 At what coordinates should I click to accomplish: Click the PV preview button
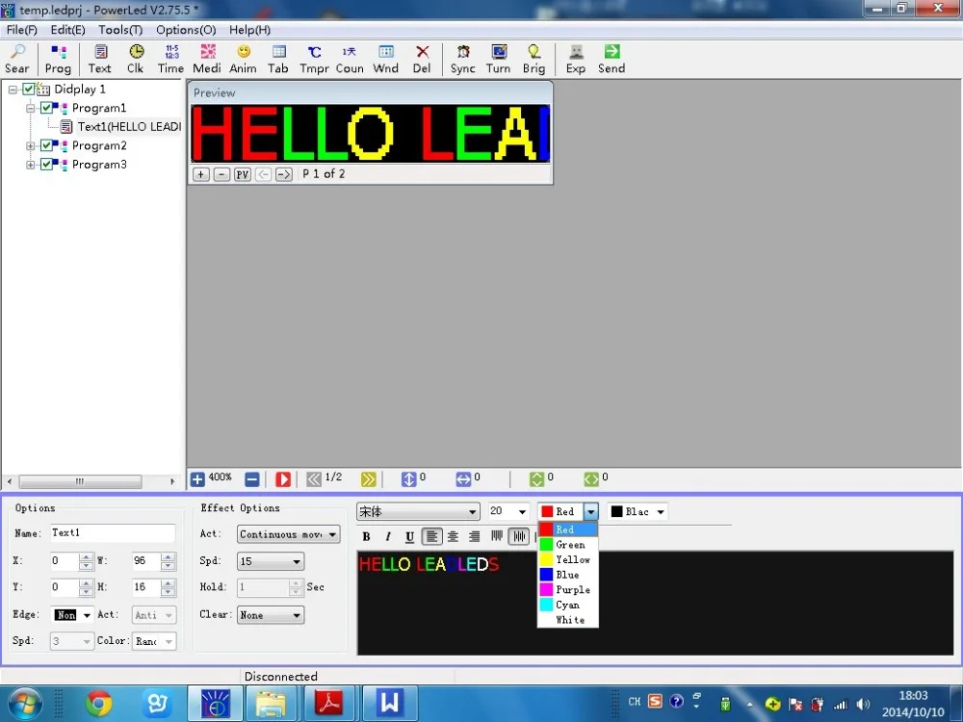(242, 174)
